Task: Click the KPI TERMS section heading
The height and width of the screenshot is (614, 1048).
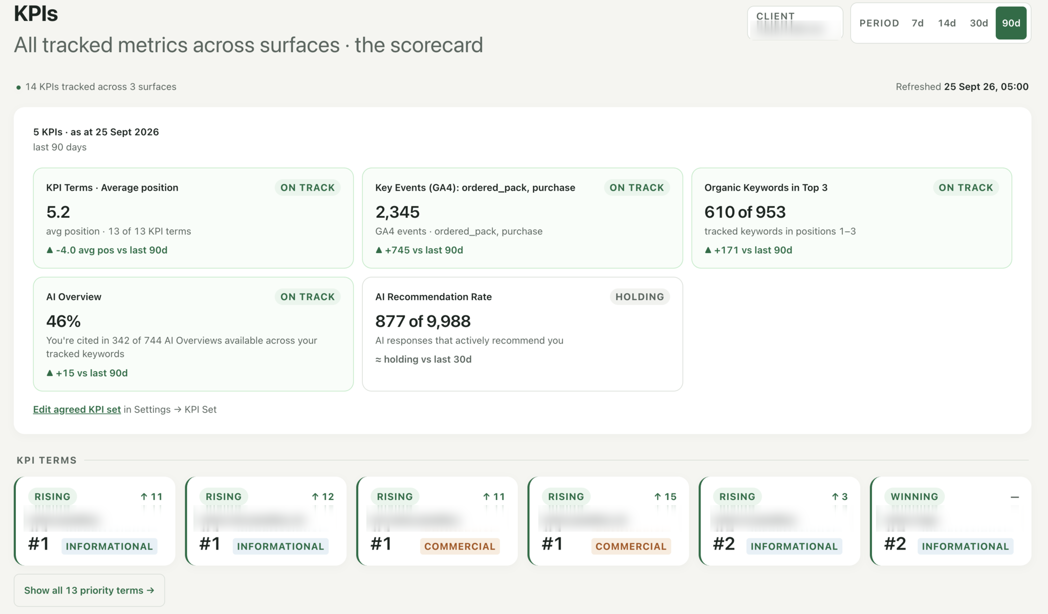Action: [x=47, y=460]
